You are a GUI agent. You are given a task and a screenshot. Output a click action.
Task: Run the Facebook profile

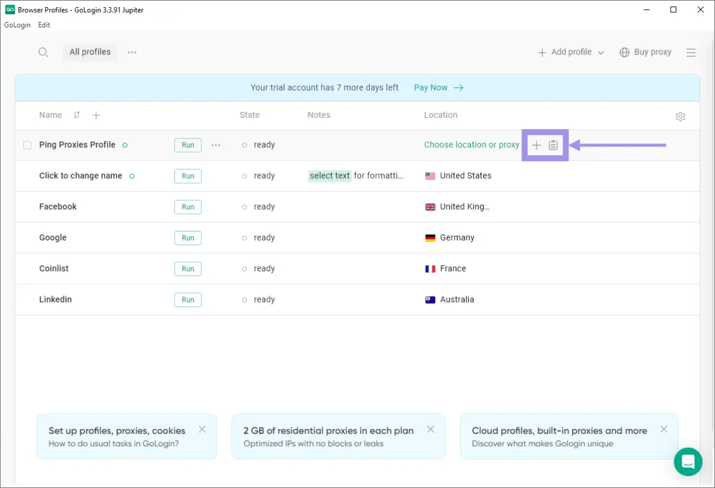coord(188,207)
